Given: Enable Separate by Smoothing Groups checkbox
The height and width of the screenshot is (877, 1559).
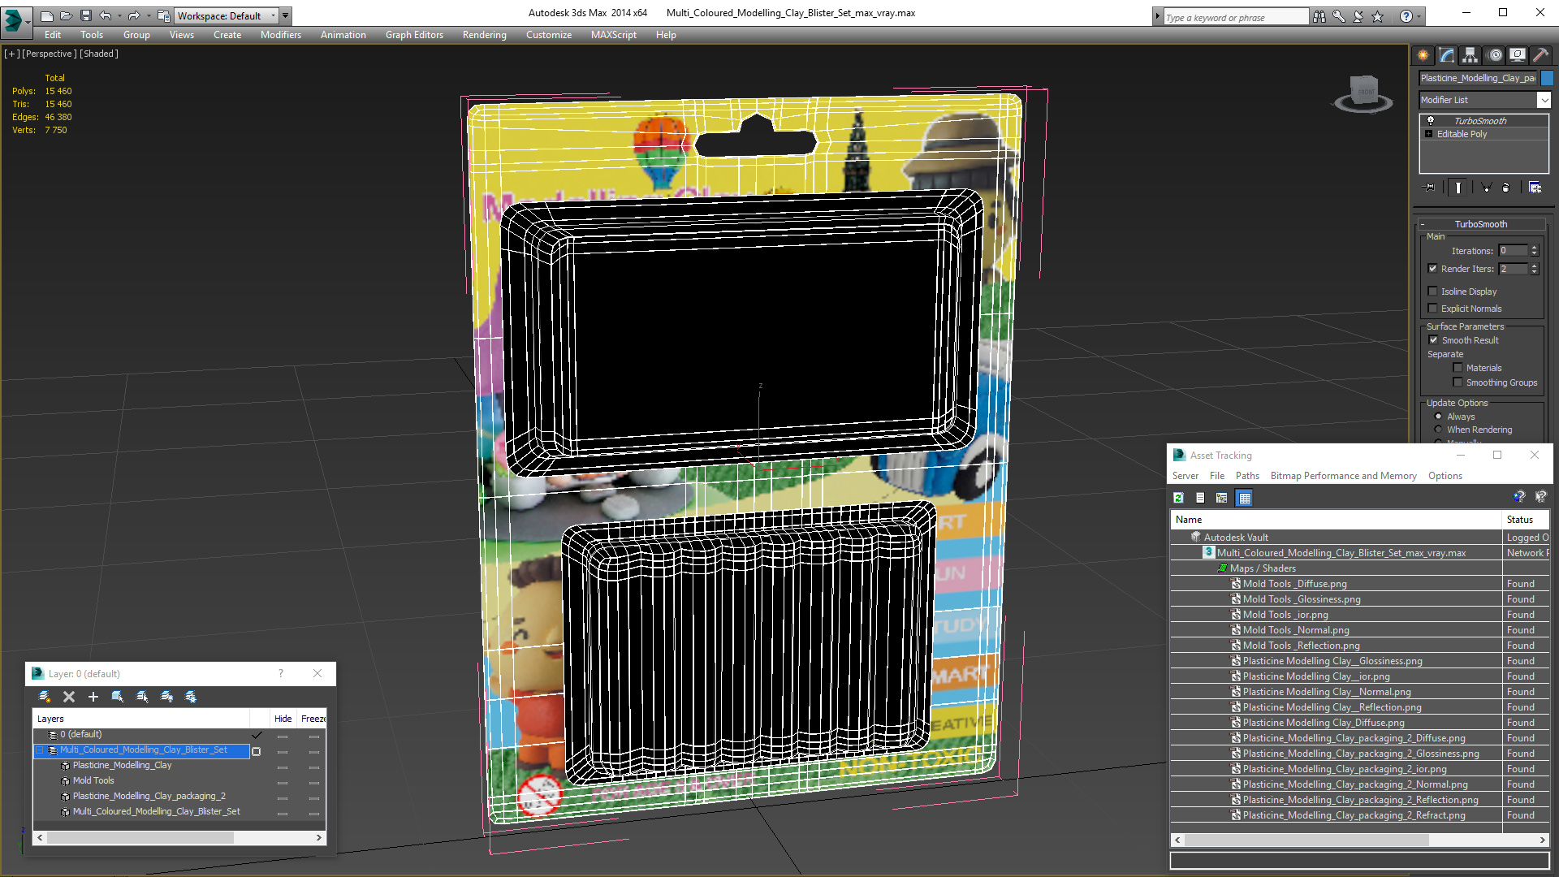Looking at the screenshot, I should point(1458,382).
